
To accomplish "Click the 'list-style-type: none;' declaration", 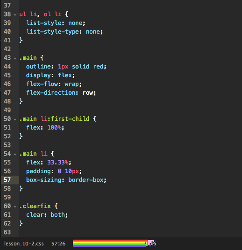I will [65, 32].
